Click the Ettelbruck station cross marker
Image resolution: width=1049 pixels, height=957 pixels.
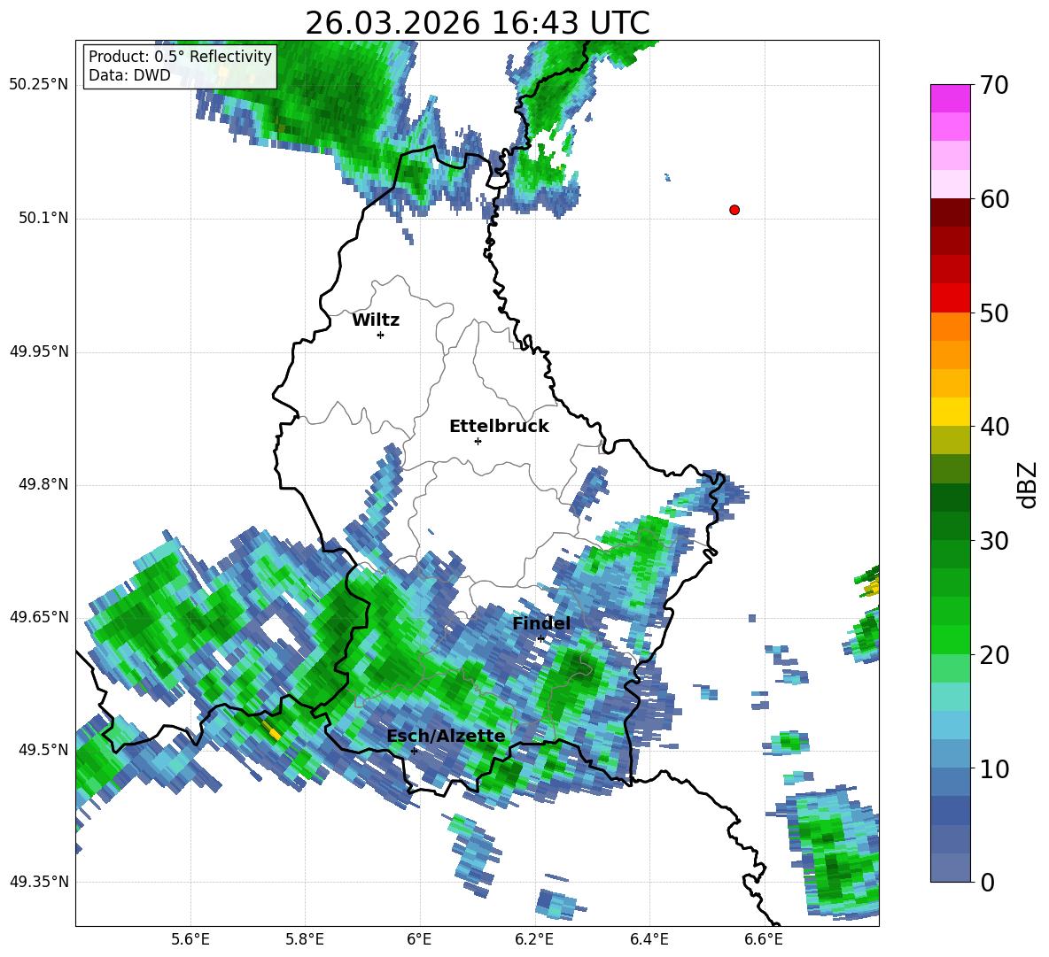coord(478,441)
